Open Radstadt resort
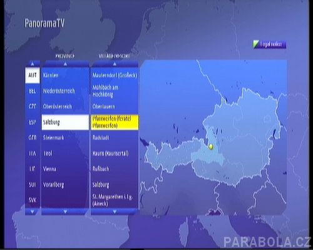Image resolution: width=313 pixels, height=250 pixels. point(115,137)
